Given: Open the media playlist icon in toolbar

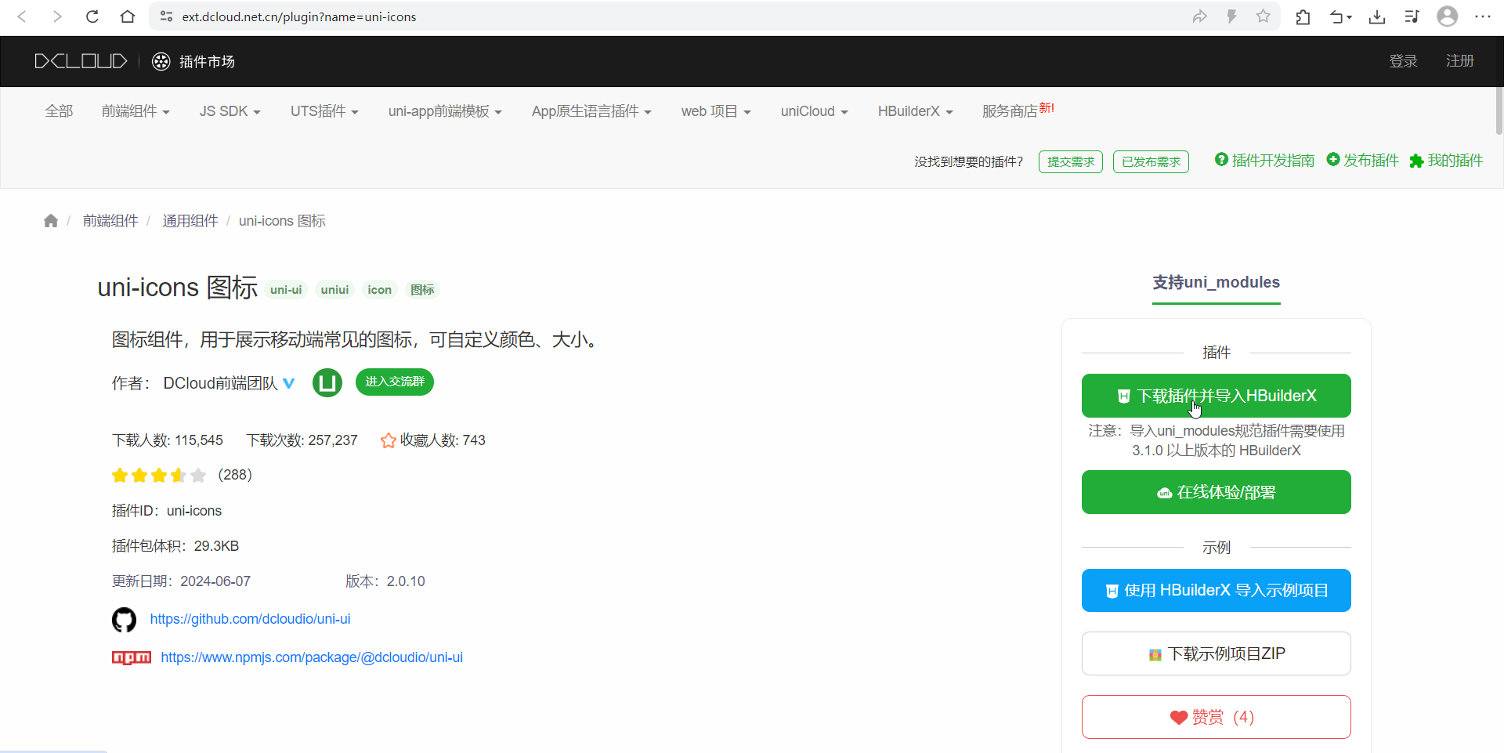Looking at the screenshot, I should [1412, 16].
